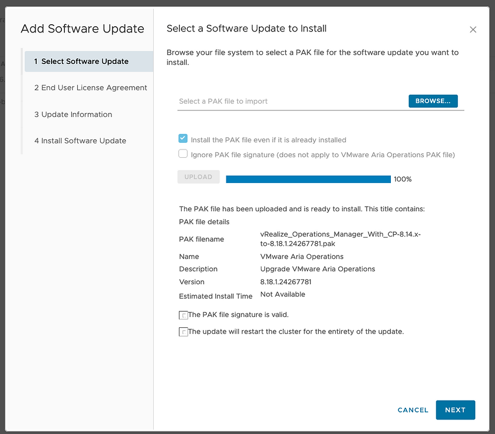Click CANCEL to abort the update
The height and width of the screenshot is (434, 495).
click(412, 410)
